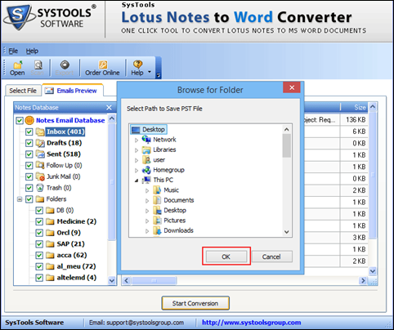This screenshot has height=330, width=394.
Task: Select the Orcl (9) folder
Action: 69,233
